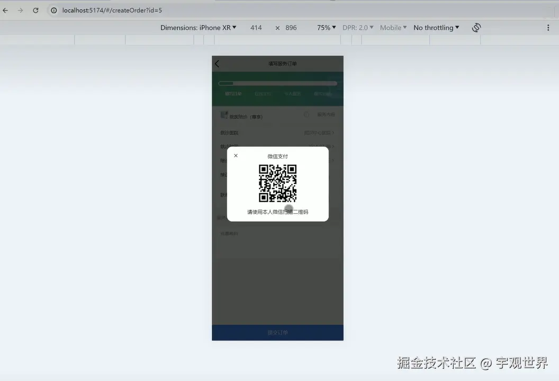The height and width of the screenshot is (381, 559).
Task: Click the WeChat payment QR code image
Action: [278, 183]
